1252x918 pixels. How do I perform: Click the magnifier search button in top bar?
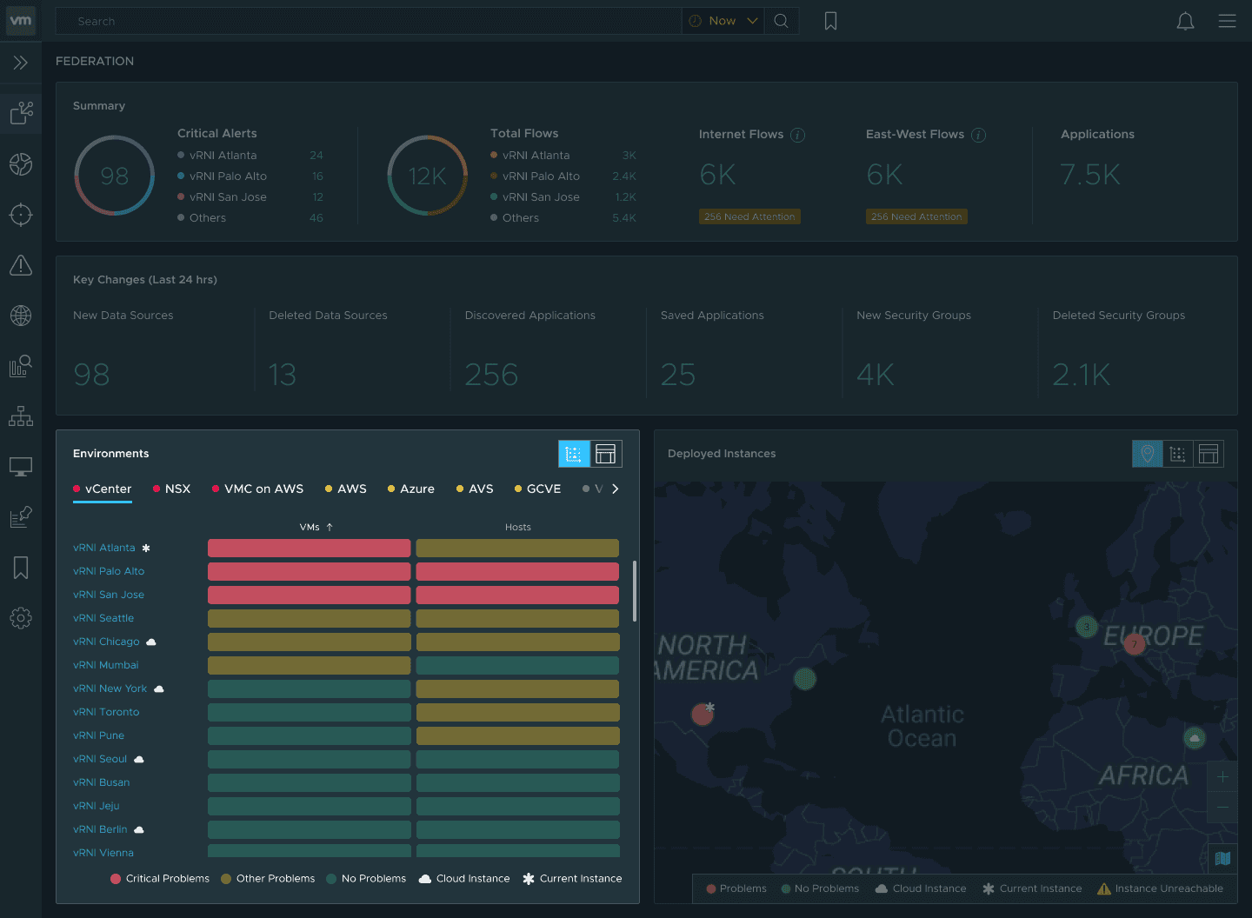[x=782, y=21]
